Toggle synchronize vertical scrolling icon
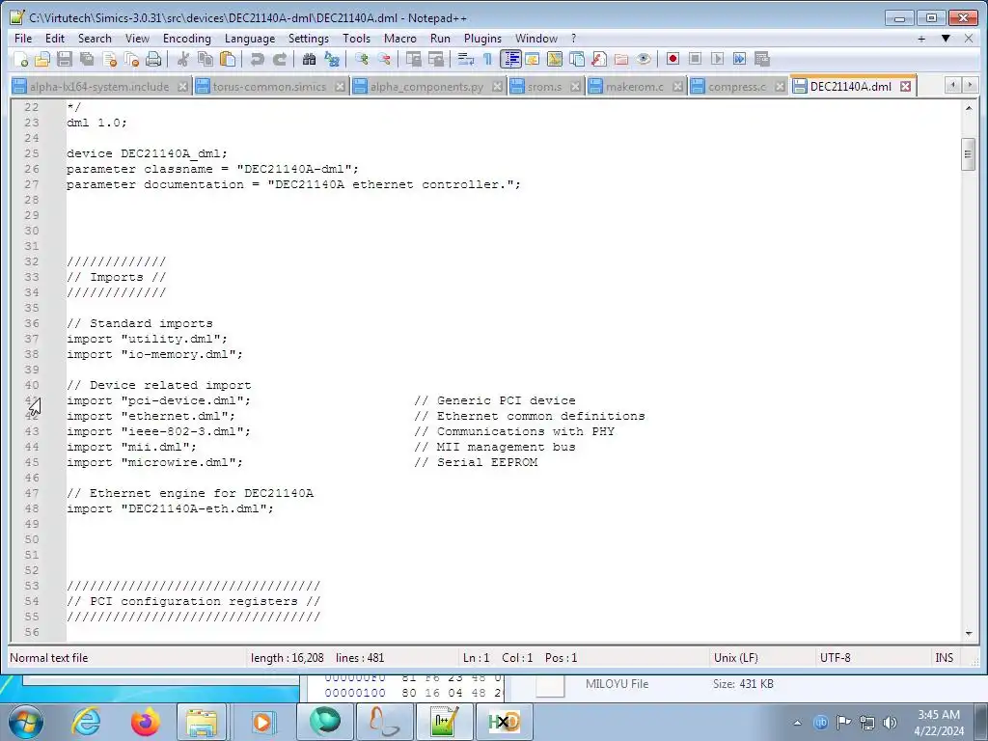This screenshot has width=988, height=741. point(413,59)
